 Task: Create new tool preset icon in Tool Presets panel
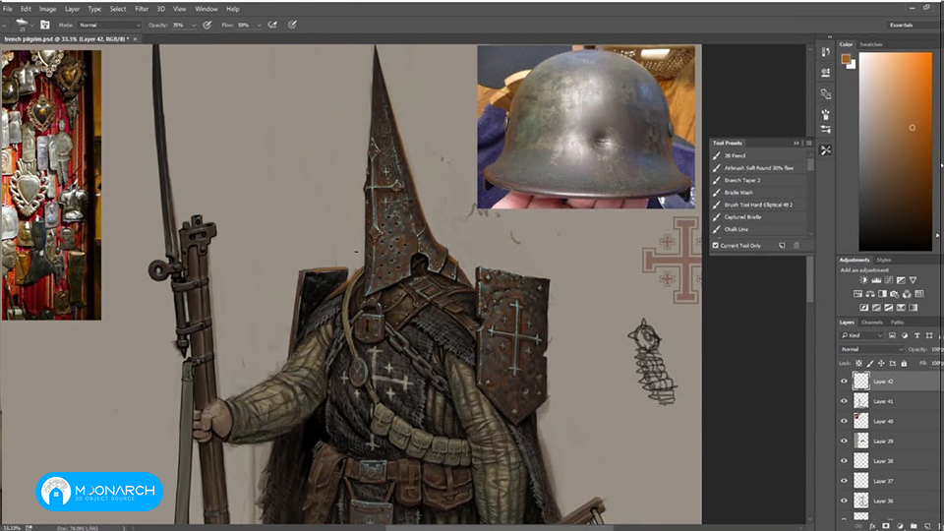(782, 246)
